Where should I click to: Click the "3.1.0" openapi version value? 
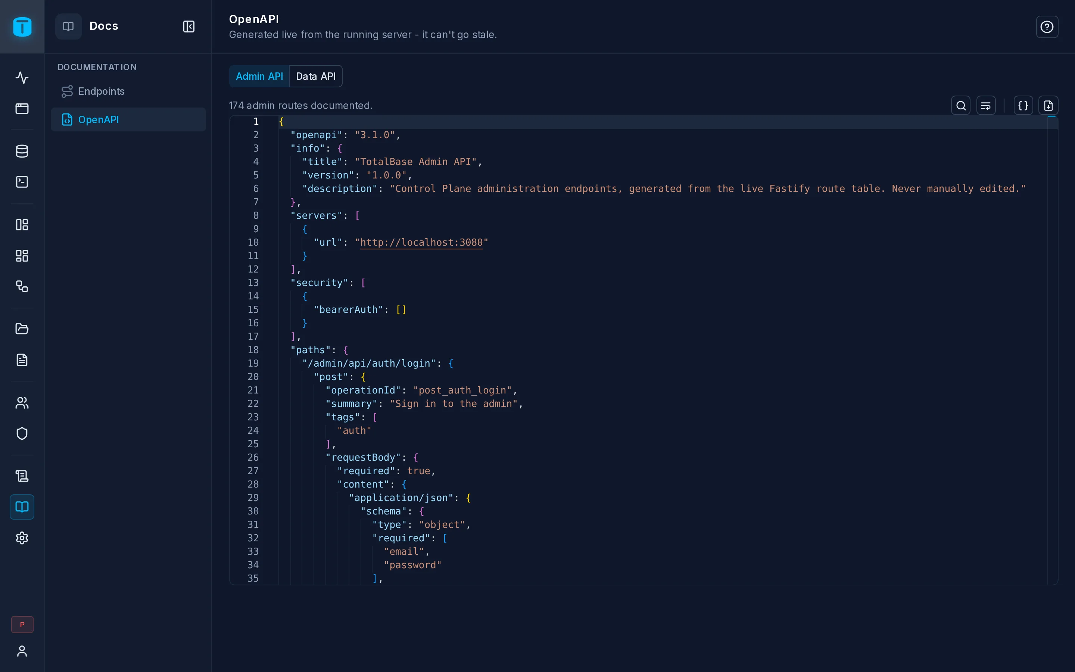tap(374, 135)
